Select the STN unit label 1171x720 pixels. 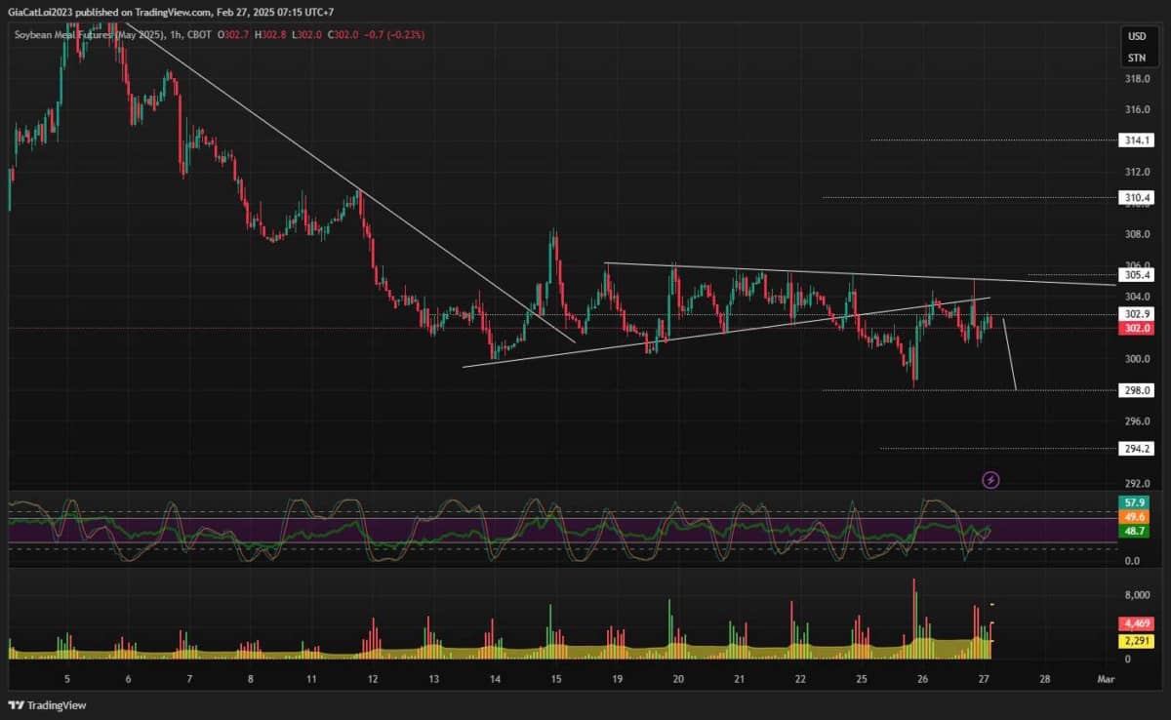point(1137,59)
